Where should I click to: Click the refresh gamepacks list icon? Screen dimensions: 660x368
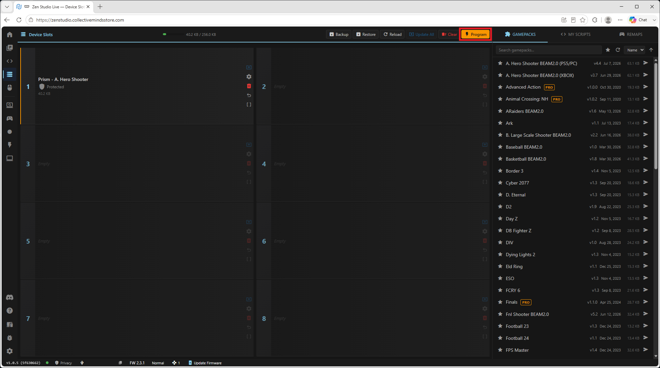618,50
